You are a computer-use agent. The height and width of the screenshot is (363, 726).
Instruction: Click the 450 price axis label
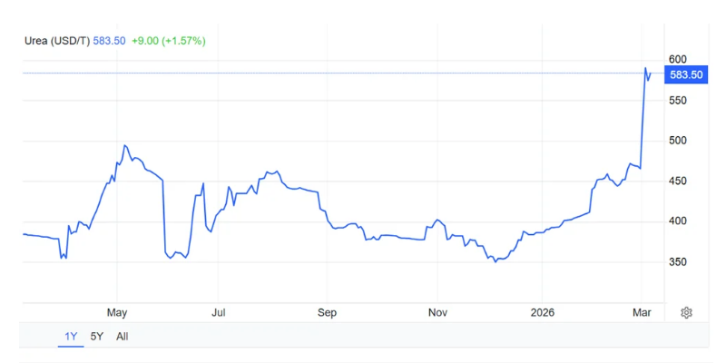click(679, 181)
